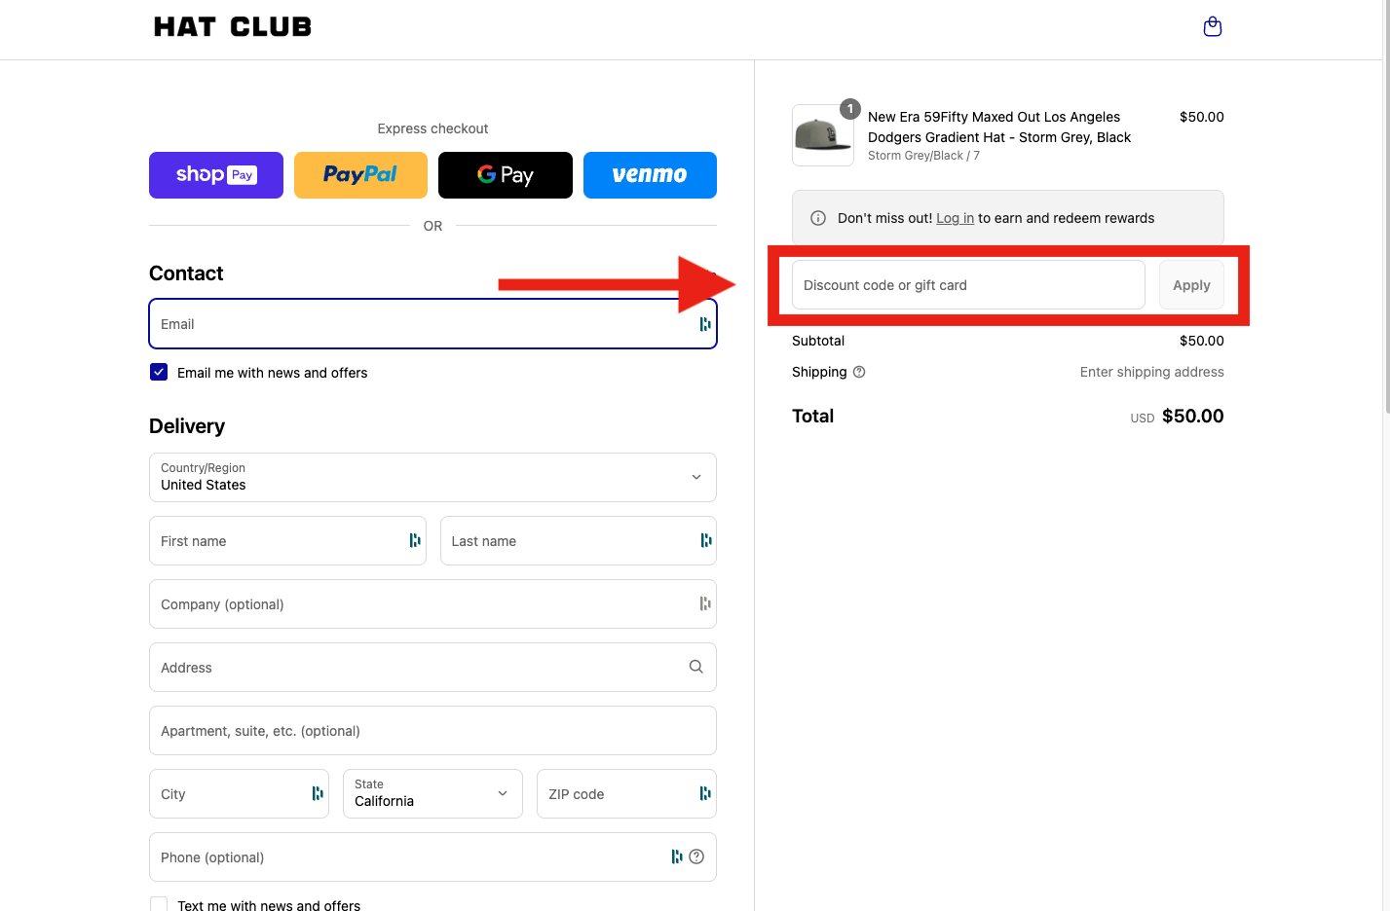
Task: Click the autofill icon in First name field
Action: click(x=415, y=540)
